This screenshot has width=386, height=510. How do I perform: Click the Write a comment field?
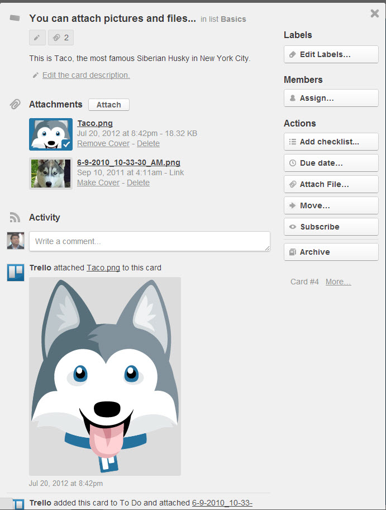click(149, 241)
